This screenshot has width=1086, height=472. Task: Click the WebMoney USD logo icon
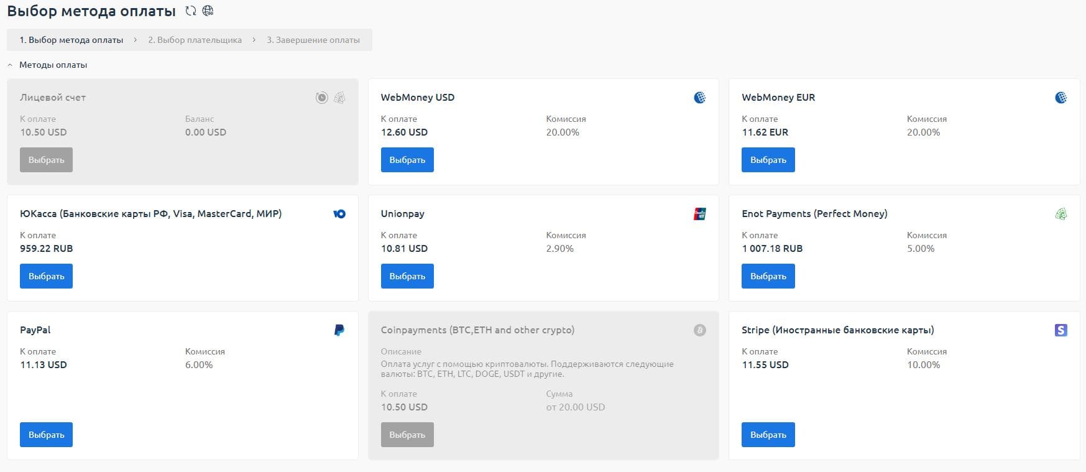[x=700, y=98]
